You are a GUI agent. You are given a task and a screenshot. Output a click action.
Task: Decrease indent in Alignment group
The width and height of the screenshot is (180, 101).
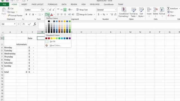(69, 14)
